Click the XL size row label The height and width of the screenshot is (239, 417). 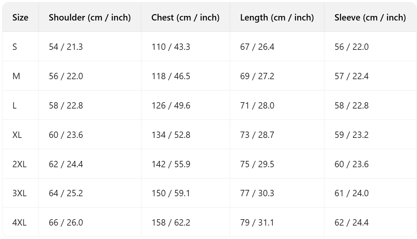pos(17,135)
